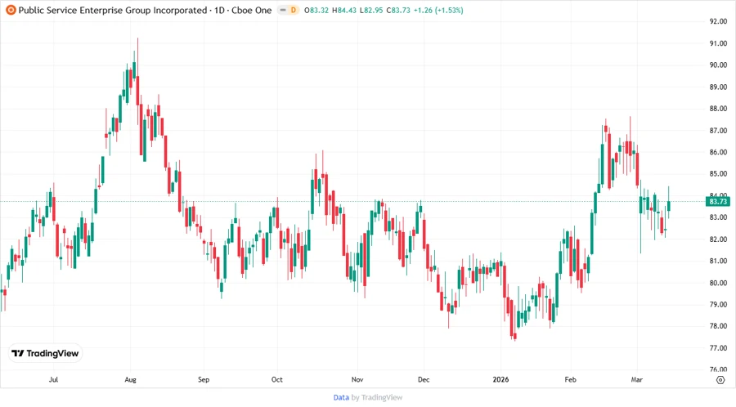Viewport: 736px width, 407px height.
Task: Click the 'by TradingView' attribution text
Action: (x=377, y=397)
